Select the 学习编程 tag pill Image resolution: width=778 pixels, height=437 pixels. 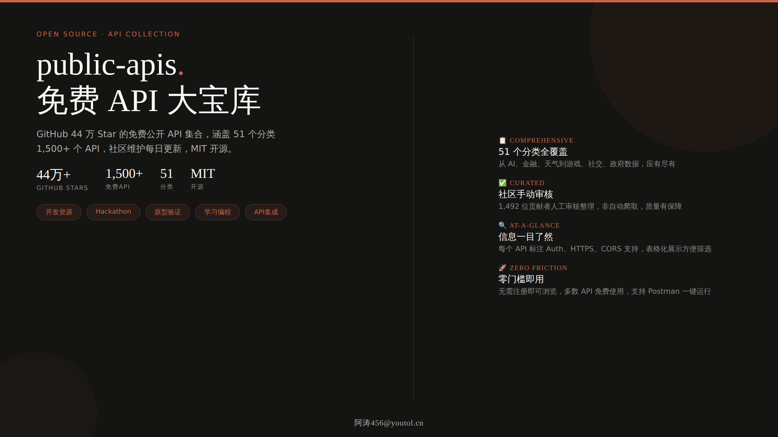click(218, 212)
